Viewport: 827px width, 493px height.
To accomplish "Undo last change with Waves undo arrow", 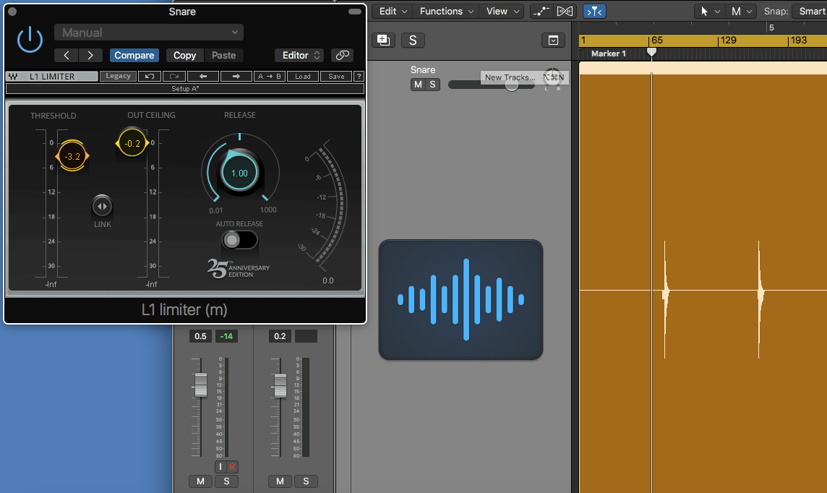I will click(x=150, y=76).
